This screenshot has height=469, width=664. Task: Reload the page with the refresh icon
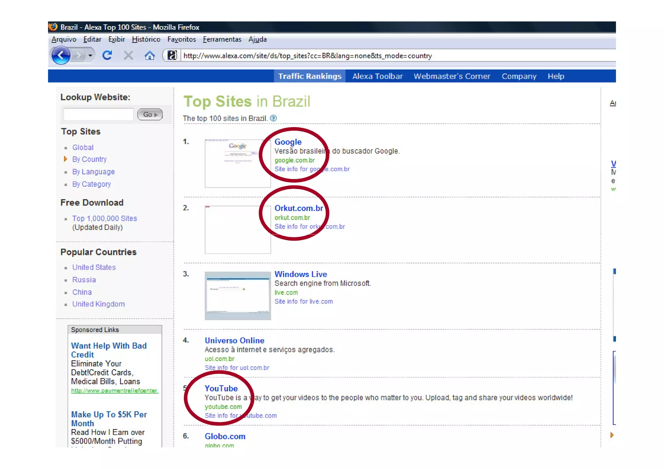point(107,56)
